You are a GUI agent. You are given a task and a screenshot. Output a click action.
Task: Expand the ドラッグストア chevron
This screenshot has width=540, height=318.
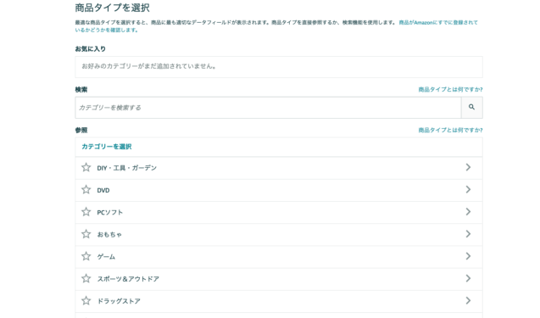point(468,301)
